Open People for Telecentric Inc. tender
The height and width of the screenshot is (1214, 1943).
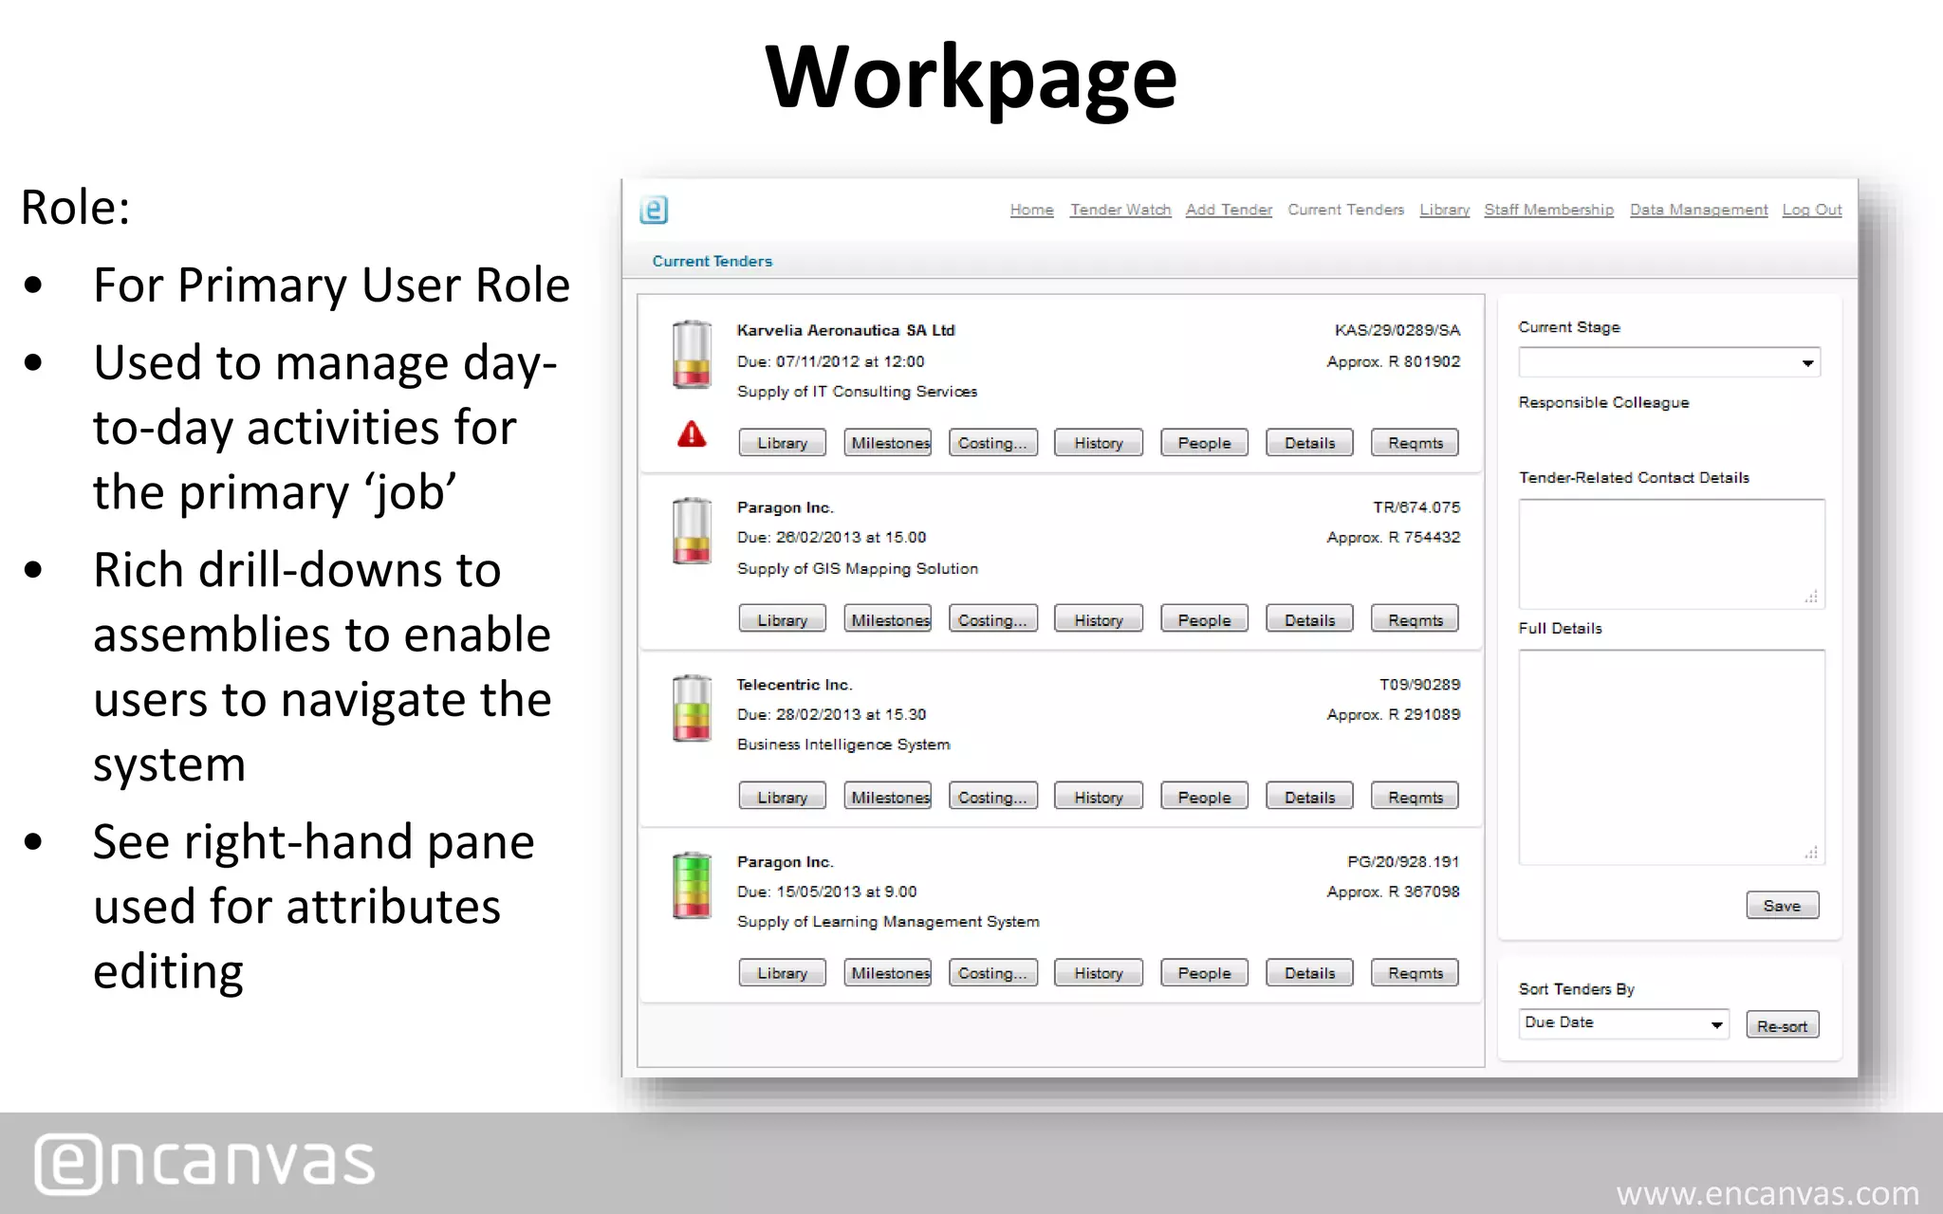pyautogui.click(x=1204, y=797)
